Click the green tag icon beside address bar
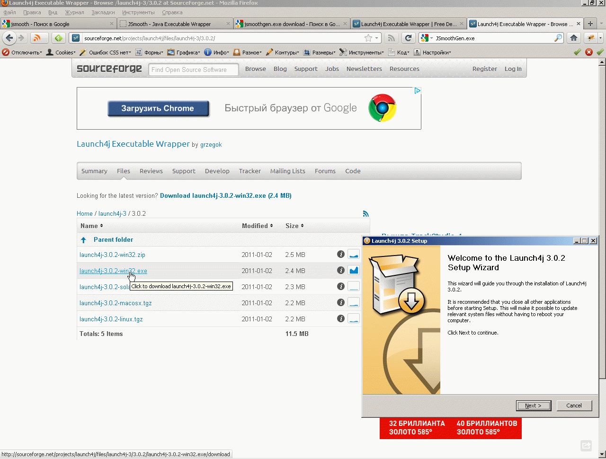The image size is (606, 459). (59, 38)
